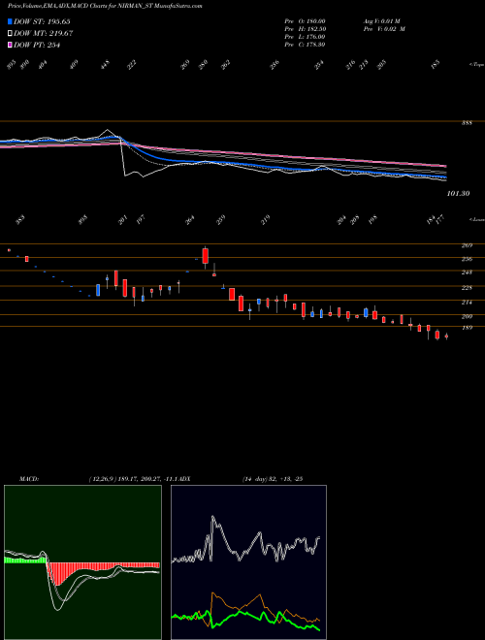
Task: Click the 388 level label on EMA chart
Action: (x=467, y=122)
